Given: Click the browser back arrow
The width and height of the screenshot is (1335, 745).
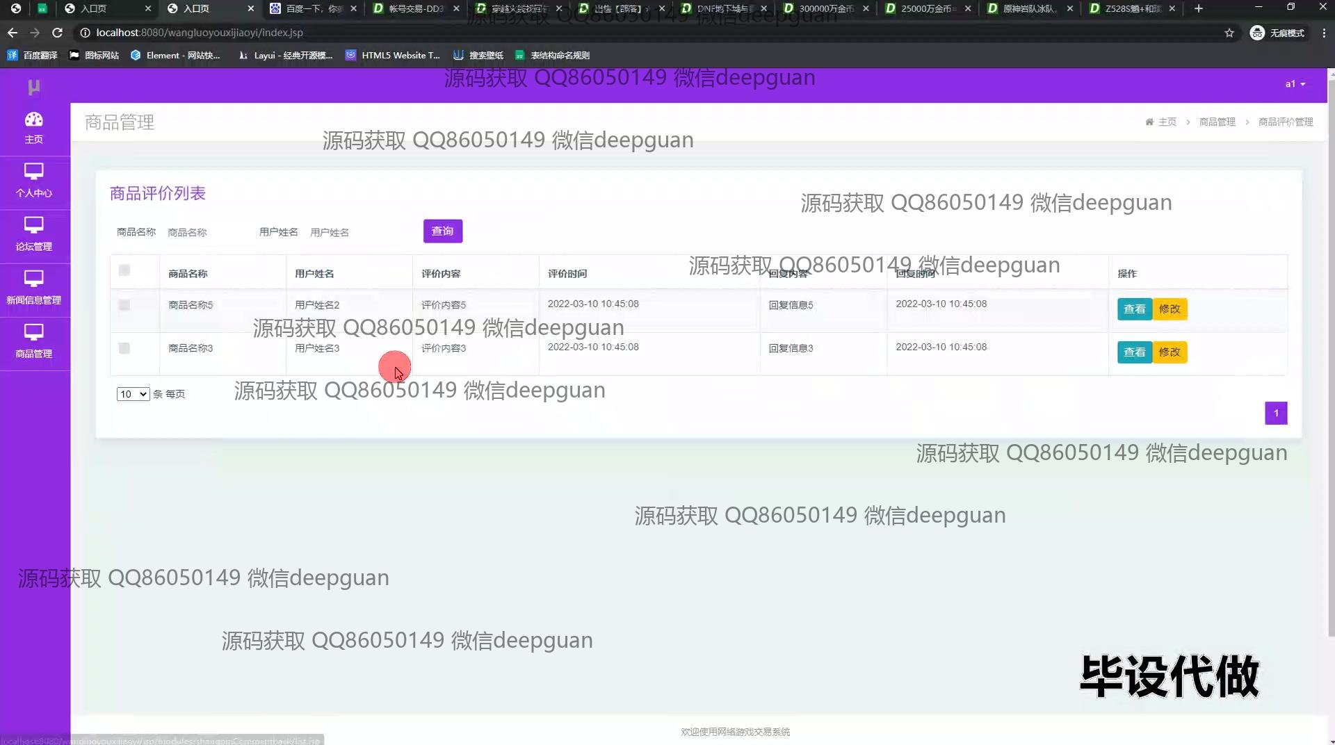Looking at the screenshot, I should pyautogui.click(x=13, y=33).
